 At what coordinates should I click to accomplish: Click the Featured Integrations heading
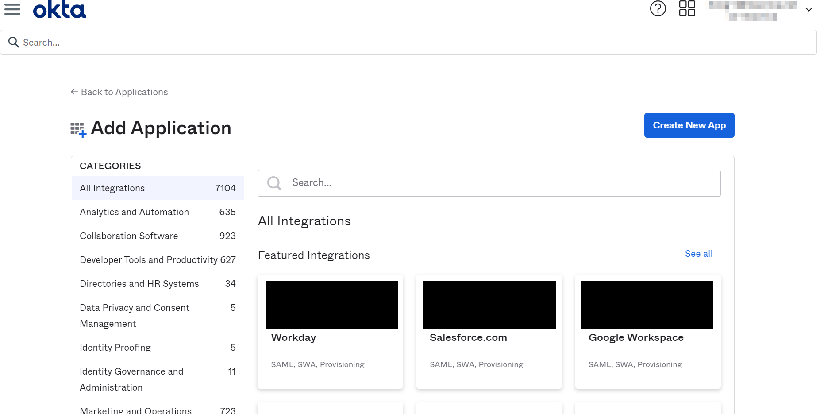tap(314, 255)
